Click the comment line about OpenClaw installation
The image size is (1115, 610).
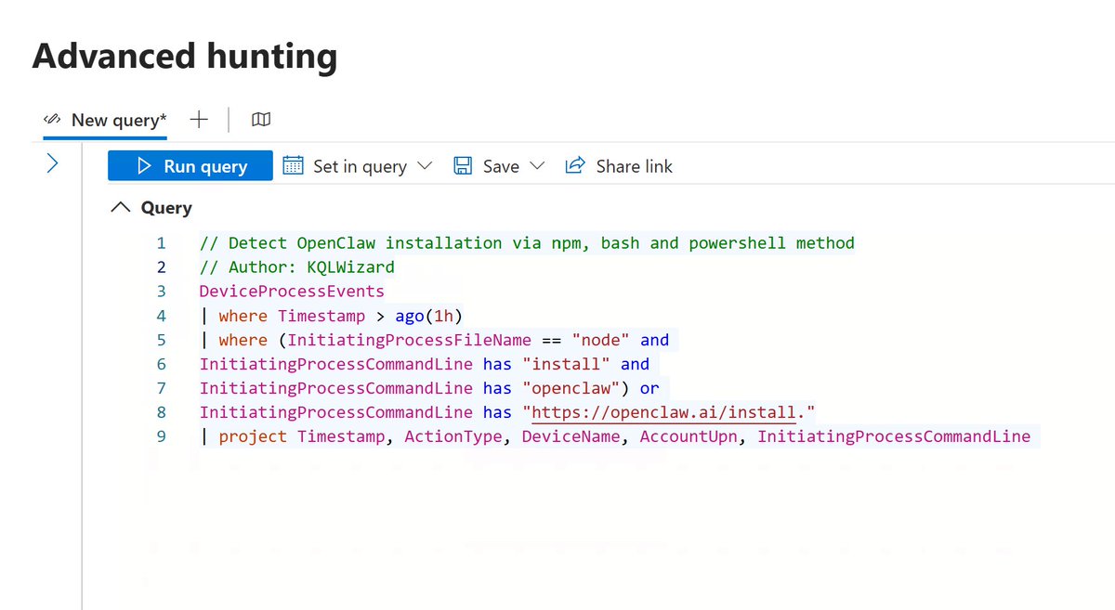coord(527,243)
